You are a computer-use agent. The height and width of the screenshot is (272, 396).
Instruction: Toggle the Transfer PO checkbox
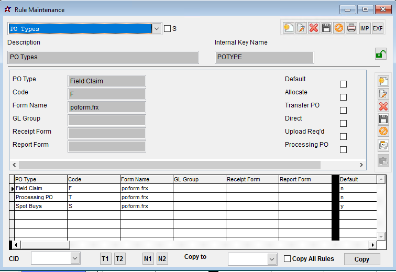(x=344, y=110)
